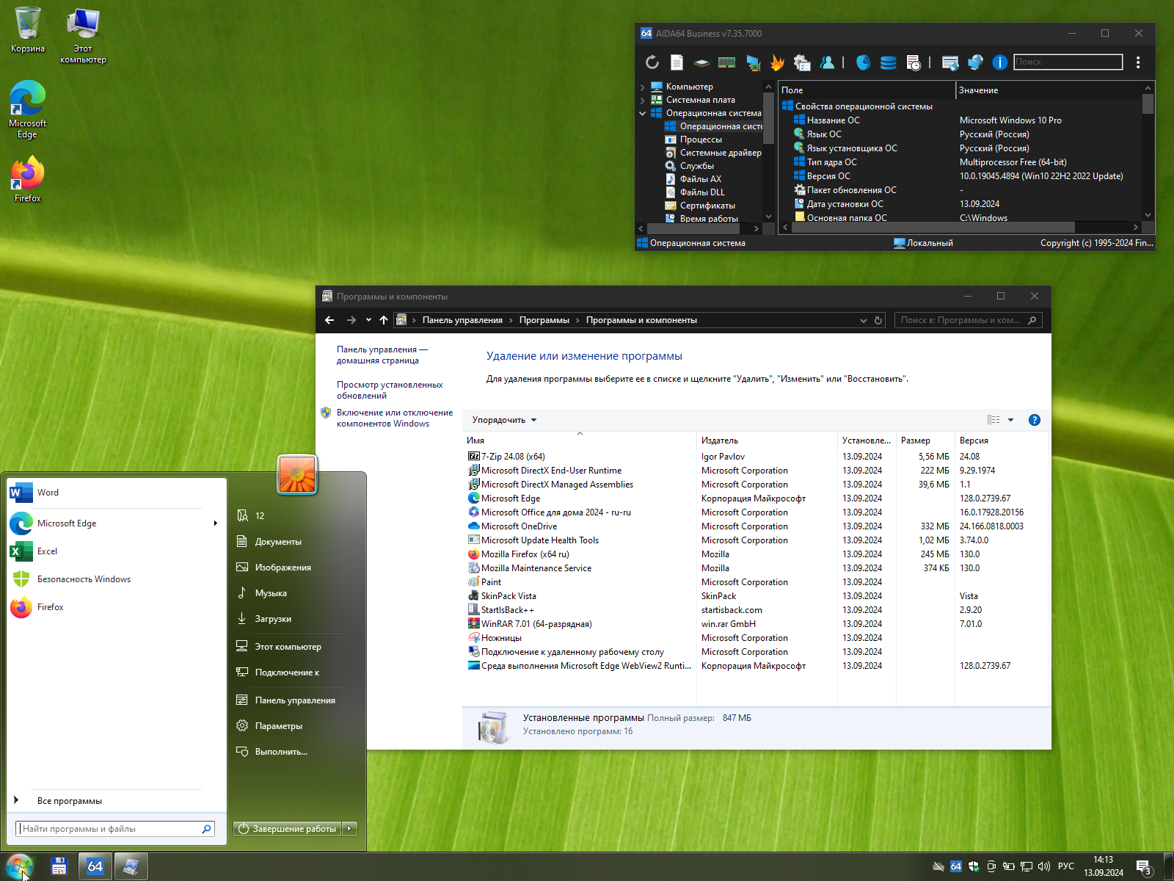
Task: Launch the flame stability test icon in AIDA64
Action: click(777, 62)
